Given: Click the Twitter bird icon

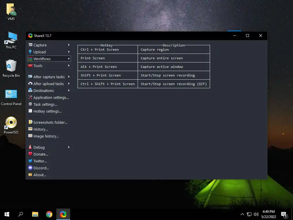Looking at the screenshot, I should click(30, 161).
